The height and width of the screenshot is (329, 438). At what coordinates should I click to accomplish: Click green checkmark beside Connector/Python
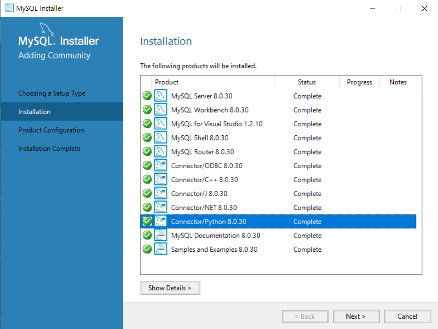click(x=147, y=221)
